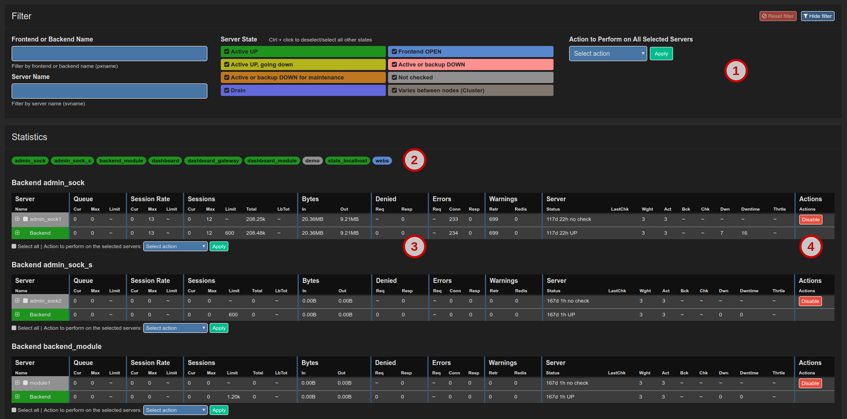The width and height of the screenshot is (847, 419).
Task: Uncheck the Frontend OPEN state filter
Action: (394, 51)
